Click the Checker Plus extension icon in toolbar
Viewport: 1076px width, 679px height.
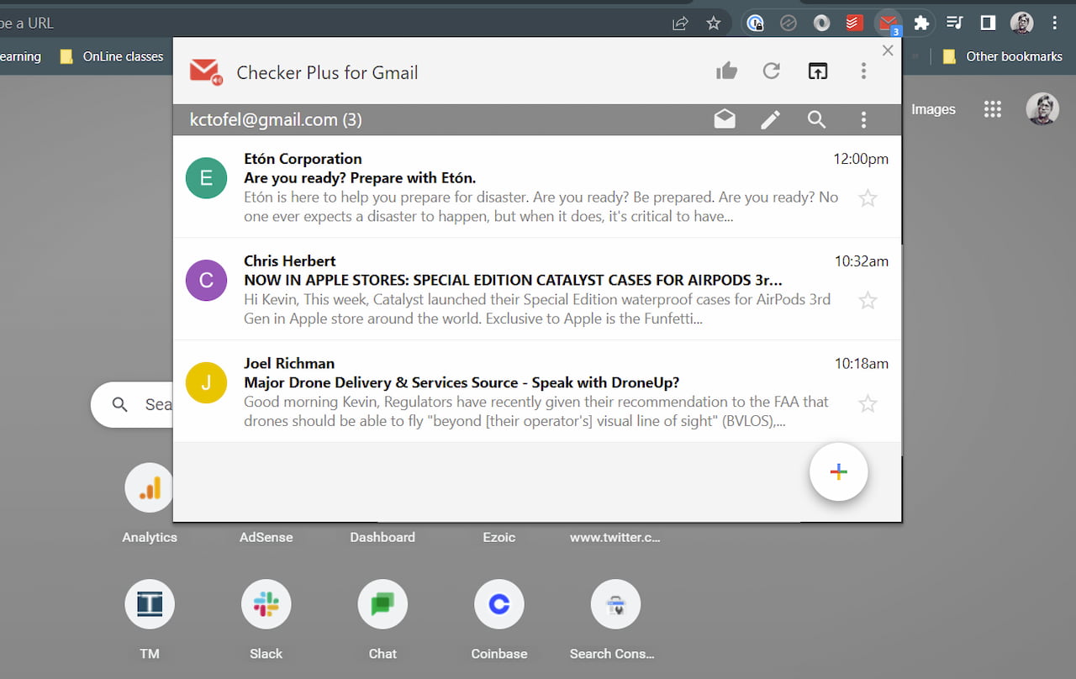pos(888,24)
